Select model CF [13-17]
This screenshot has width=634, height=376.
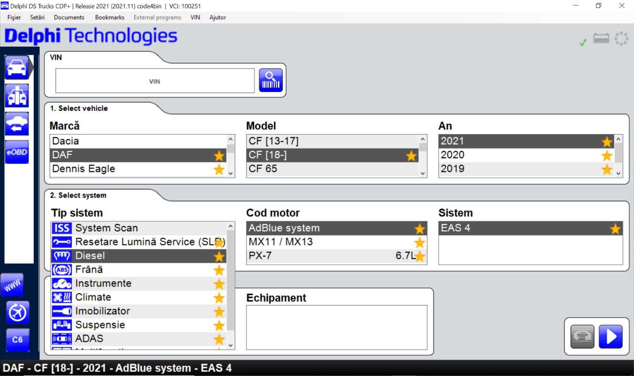[x=333, y=141]
